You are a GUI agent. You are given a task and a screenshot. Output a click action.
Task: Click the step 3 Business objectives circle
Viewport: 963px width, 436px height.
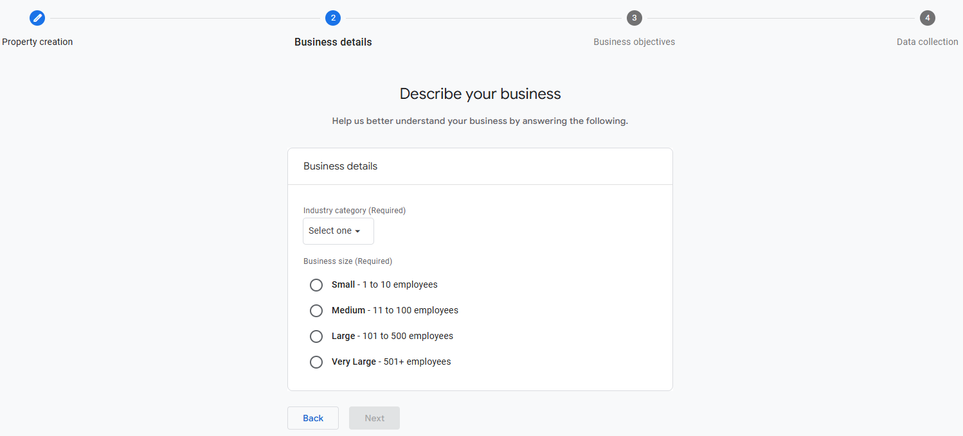[x=634, y=18]
